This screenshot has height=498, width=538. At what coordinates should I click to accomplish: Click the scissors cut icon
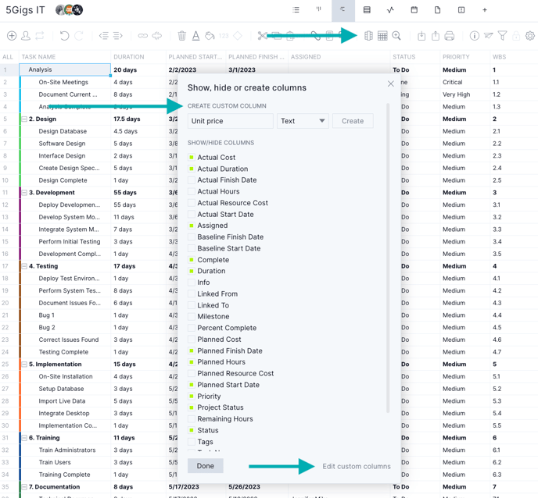tap(262, 36)
